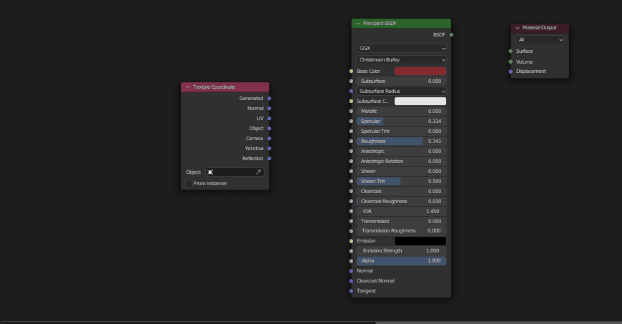Screen dimensions: 622x324
Task: Click the Surface input socket on Material Output
Action: [510, 51]
